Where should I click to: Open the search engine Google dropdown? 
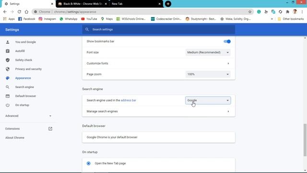coord(208,100)
